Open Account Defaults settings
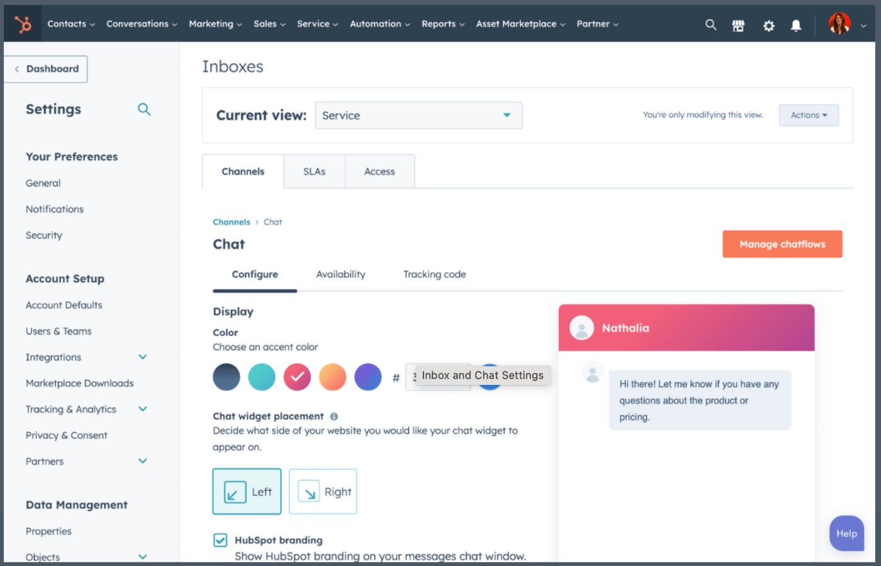Screen dimensions: 881x566 (x=64, y=306)
